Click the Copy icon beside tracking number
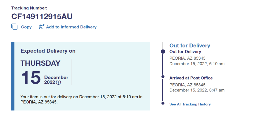The width and height of the screenshot is (271, 122). point(14,27)
